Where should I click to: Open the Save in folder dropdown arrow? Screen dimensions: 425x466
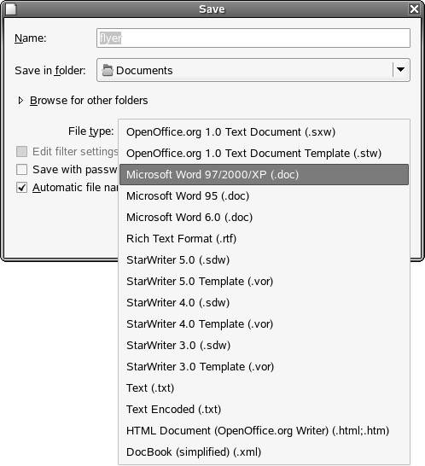pos(401,70)
